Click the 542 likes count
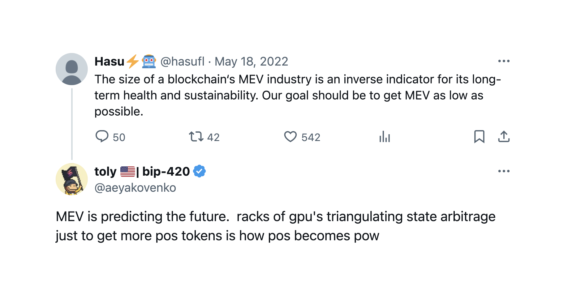568x291 pixels. (x=311, y=137)
